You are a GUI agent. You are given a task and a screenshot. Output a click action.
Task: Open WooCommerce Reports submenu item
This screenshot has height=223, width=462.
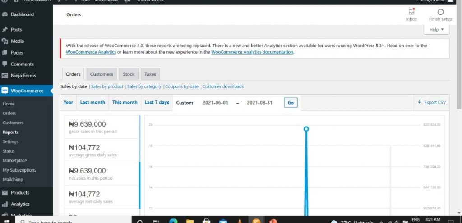[x=10, y=132]
